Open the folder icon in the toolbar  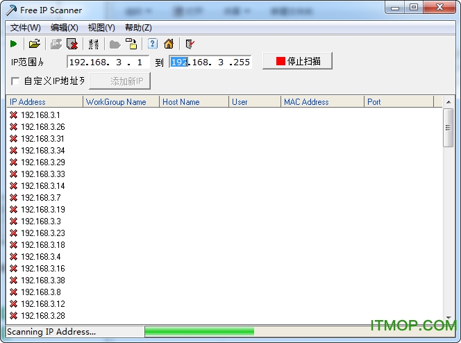click(x=35, y=44)
